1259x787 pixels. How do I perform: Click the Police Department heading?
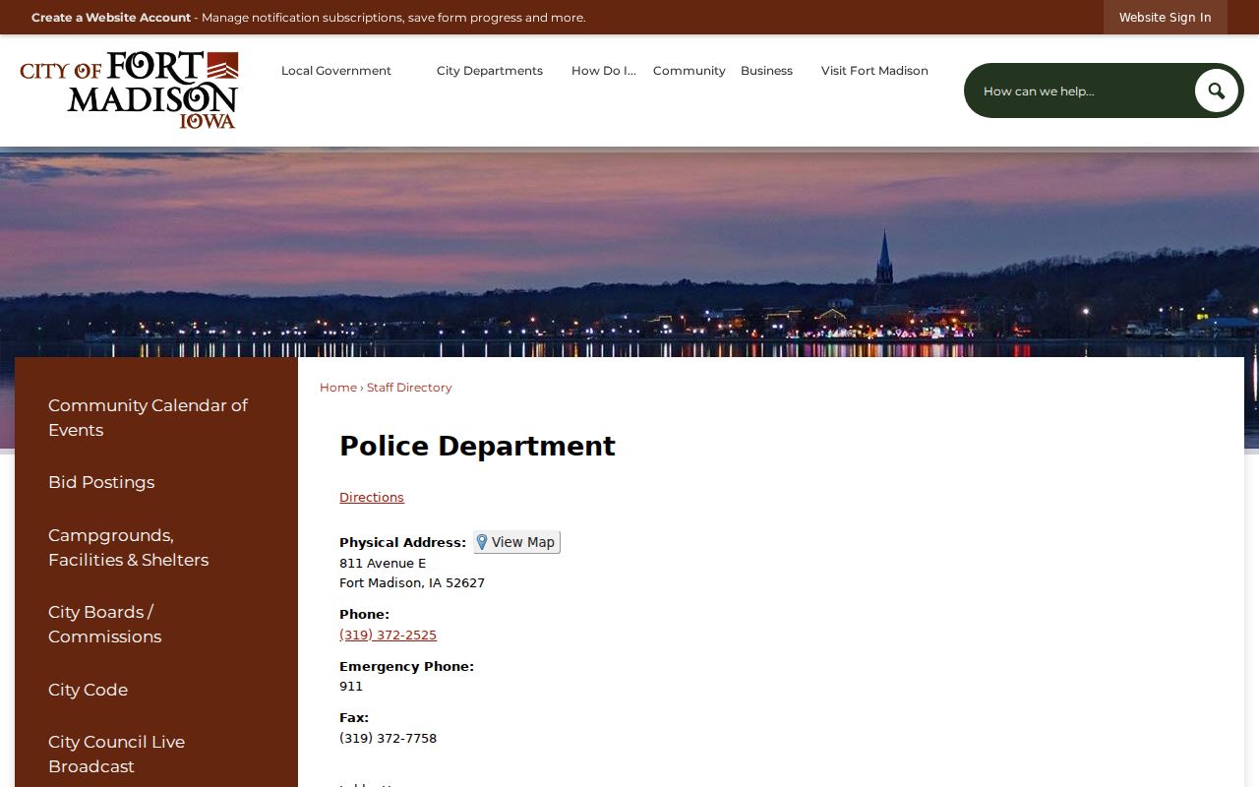[477, 447]
